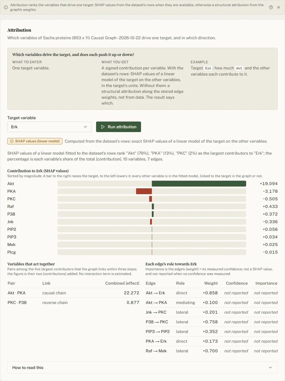Click the Raf → Mek edge cell
This screenshot has height=381, width=285.
[x=156, y=351]
